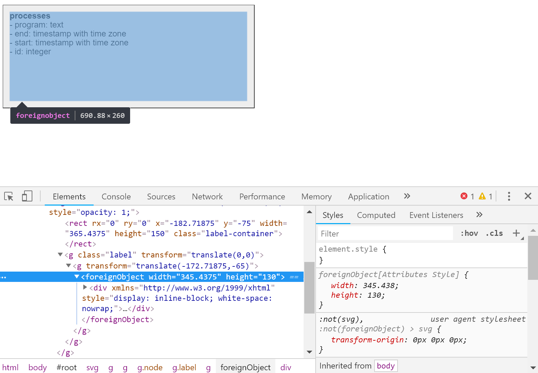Open the Event Listeners sub-tab

[436, 215]
